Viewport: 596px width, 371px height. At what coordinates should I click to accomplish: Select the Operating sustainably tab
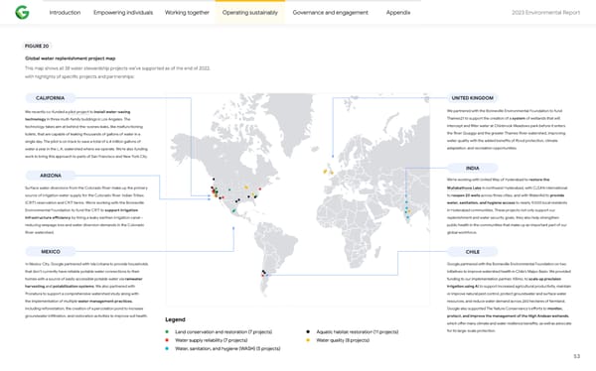[250, 13]
